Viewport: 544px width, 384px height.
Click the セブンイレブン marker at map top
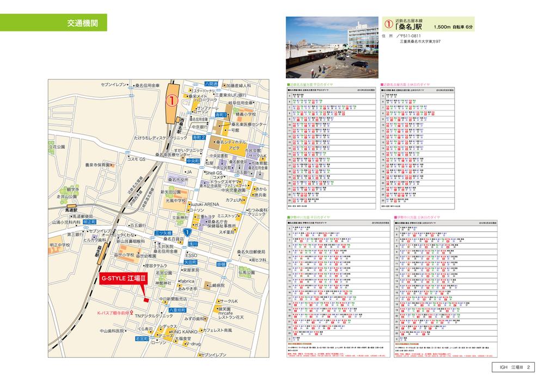click(127, 85)
